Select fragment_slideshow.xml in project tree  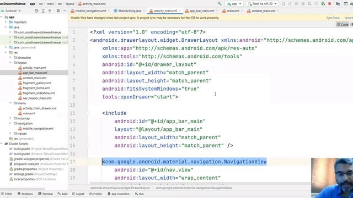[x=39, y=93]
